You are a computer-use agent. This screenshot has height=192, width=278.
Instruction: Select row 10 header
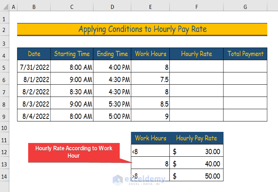pos(4,127)
